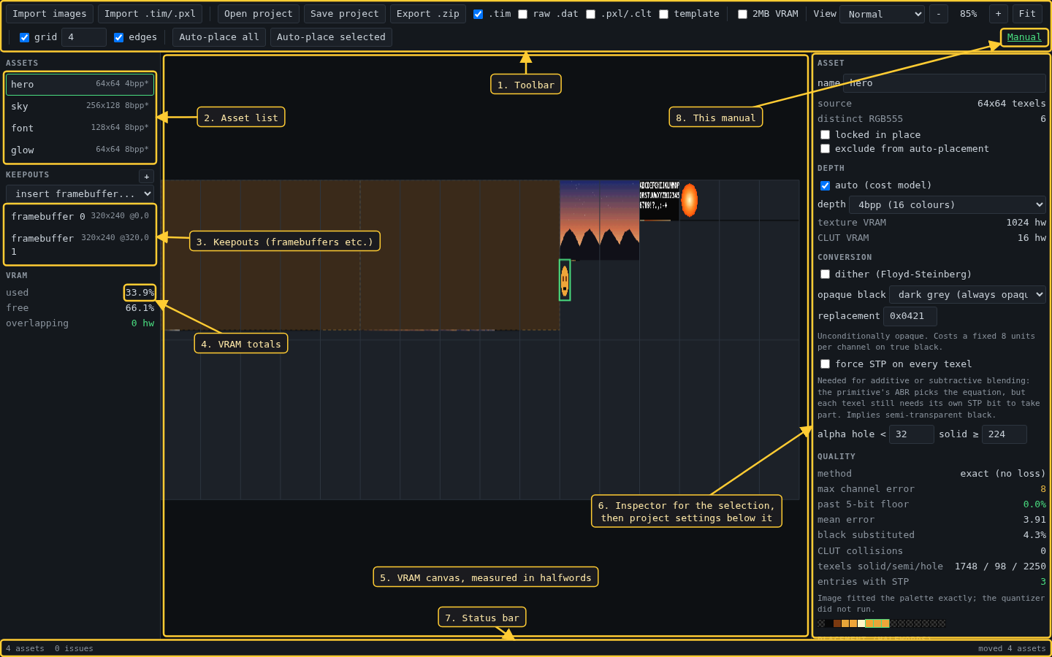Check locked in place

pyautogui.click(x=825, y=135)
